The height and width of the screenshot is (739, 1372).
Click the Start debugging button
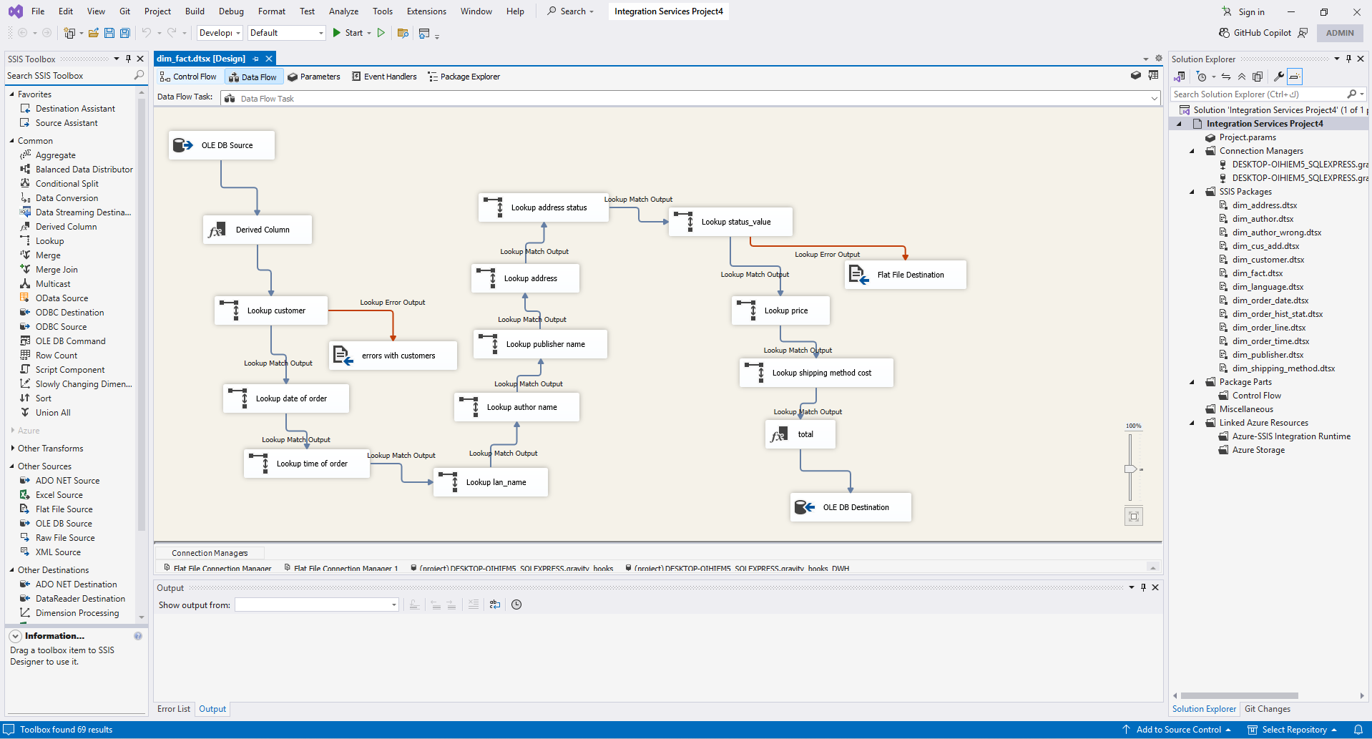tap(348, 33)
